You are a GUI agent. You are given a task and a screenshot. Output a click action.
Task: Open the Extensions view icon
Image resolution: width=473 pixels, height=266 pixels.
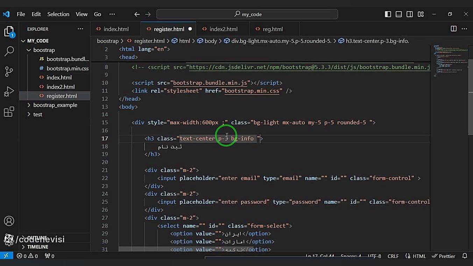click(9, 112)
